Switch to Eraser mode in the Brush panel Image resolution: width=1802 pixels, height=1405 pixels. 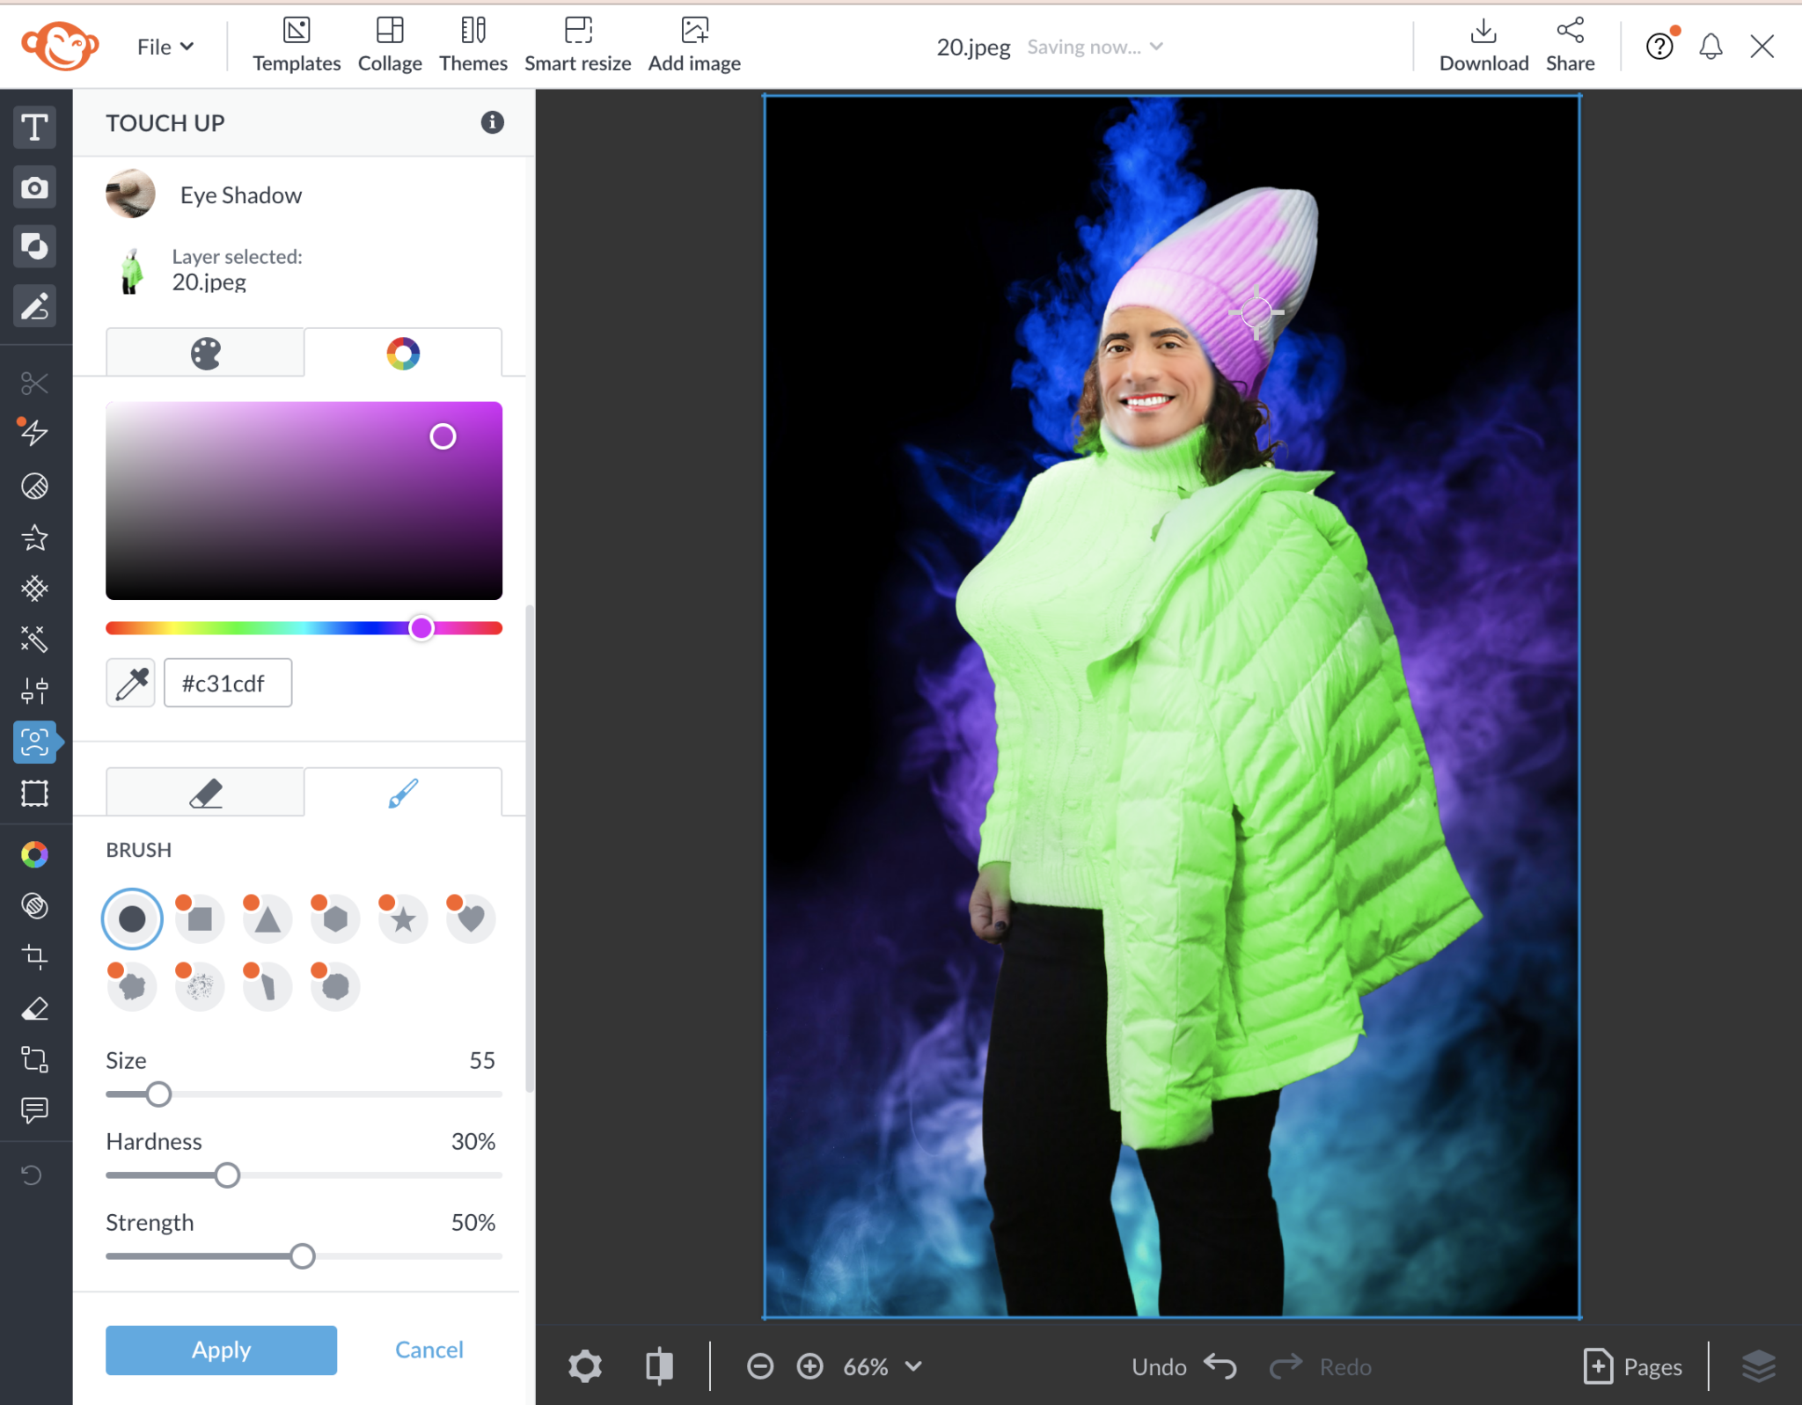[204, 791]
